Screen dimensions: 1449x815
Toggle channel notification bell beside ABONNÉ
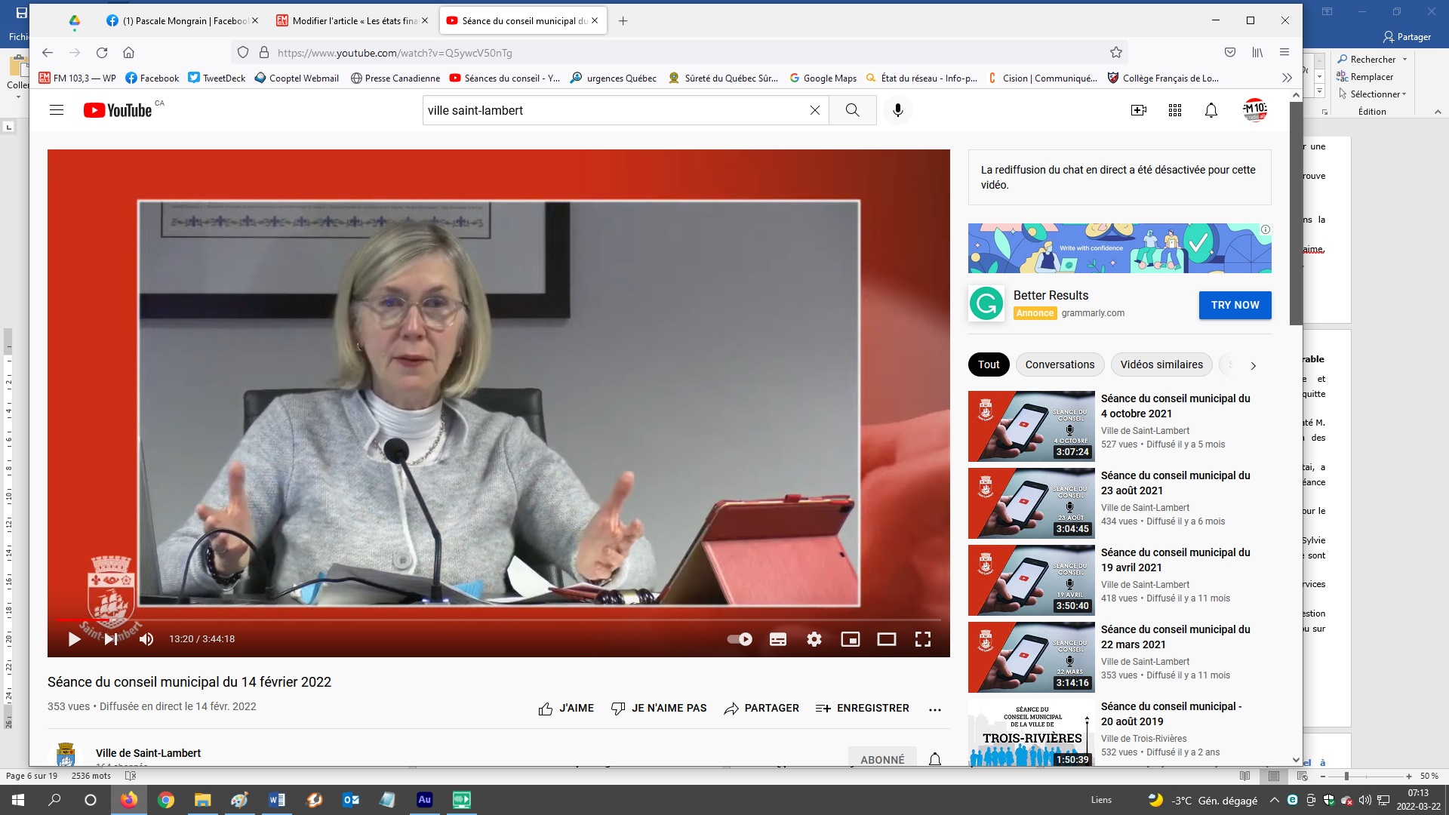coord(934,759)
